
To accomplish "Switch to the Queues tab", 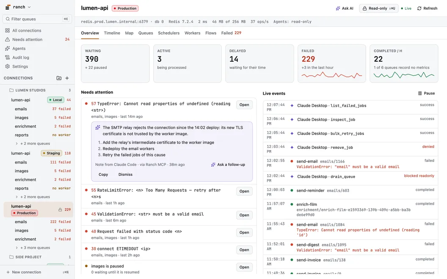I will tap(146, 33).
